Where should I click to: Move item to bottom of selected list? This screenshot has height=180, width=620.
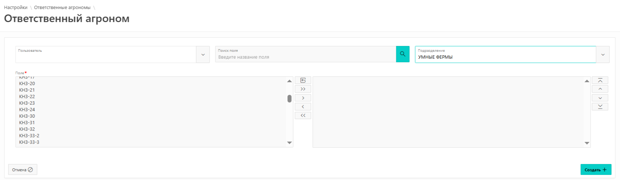coord(600,106)
